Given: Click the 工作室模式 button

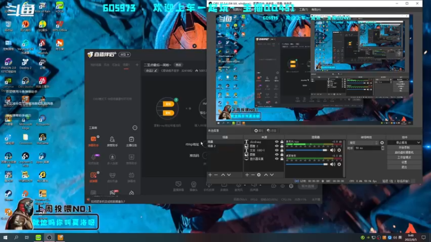Looking at the screenshot, I should (404, 158).
